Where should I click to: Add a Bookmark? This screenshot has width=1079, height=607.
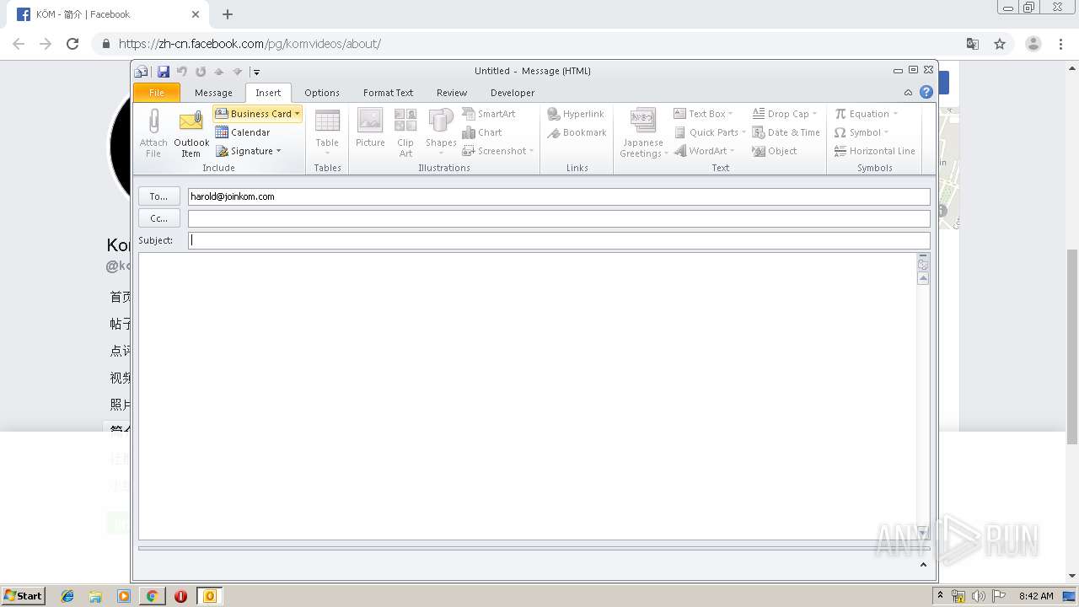point(577,132)
